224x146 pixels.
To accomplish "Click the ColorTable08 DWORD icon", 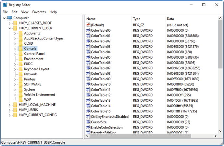I will tap(88, 73).
